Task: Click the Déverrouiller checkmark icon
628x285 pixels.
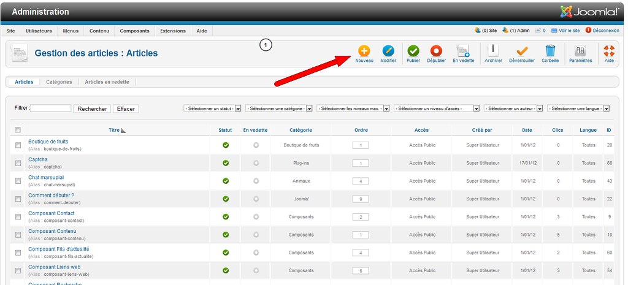Action: coord(522,51)
